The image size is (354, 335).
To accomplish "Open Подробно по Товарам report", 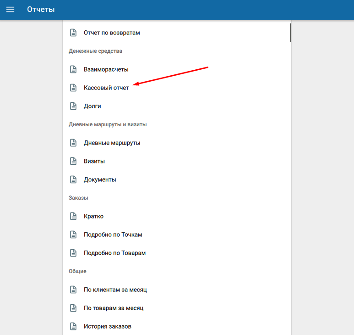I will click(177, 253).
